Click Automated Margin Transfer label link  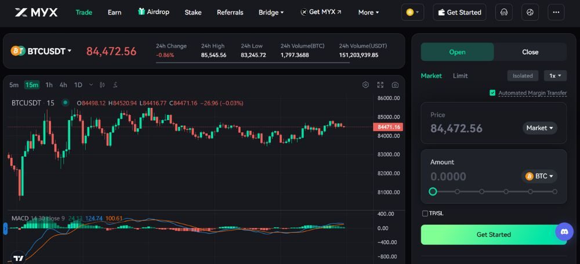click(532, 93)
